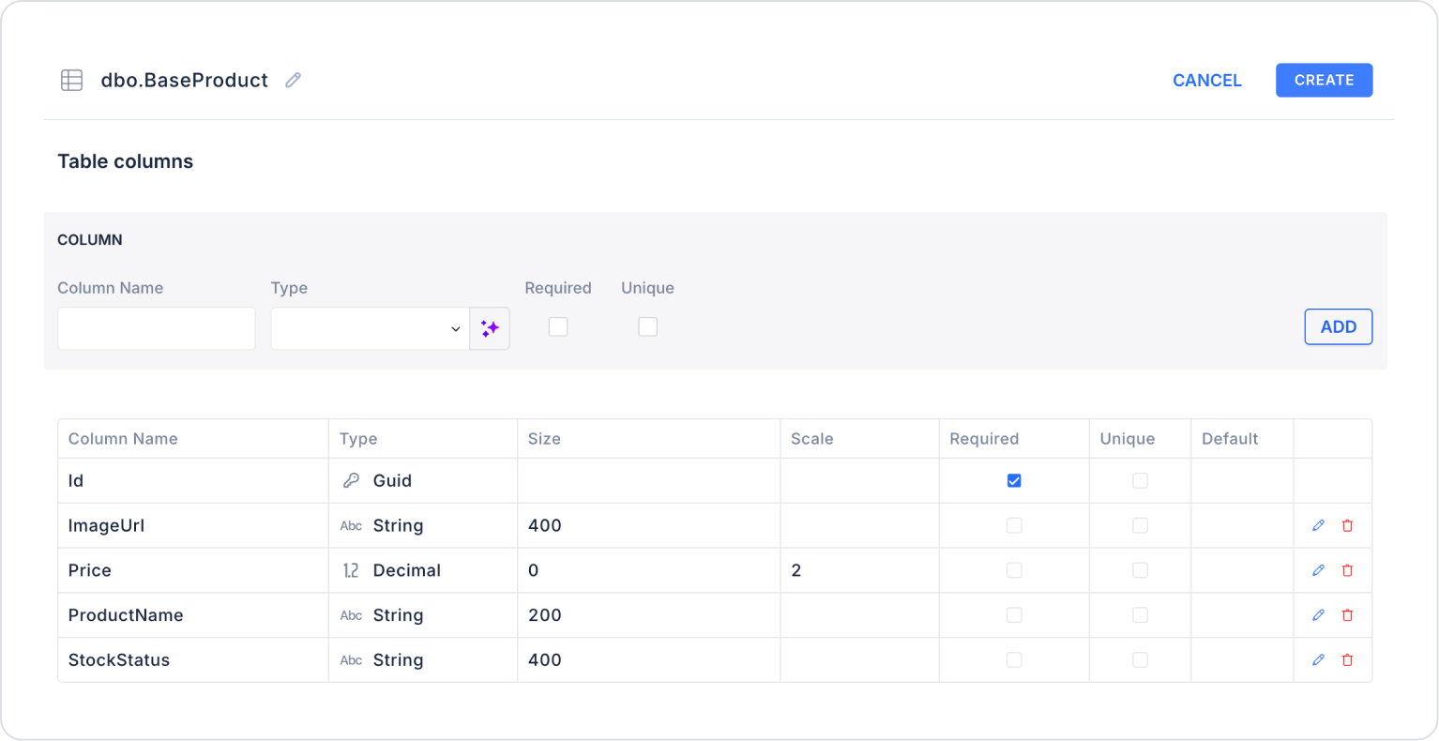1439x741 pixels.
Task: Click the Guid type text
Action: 392,480
